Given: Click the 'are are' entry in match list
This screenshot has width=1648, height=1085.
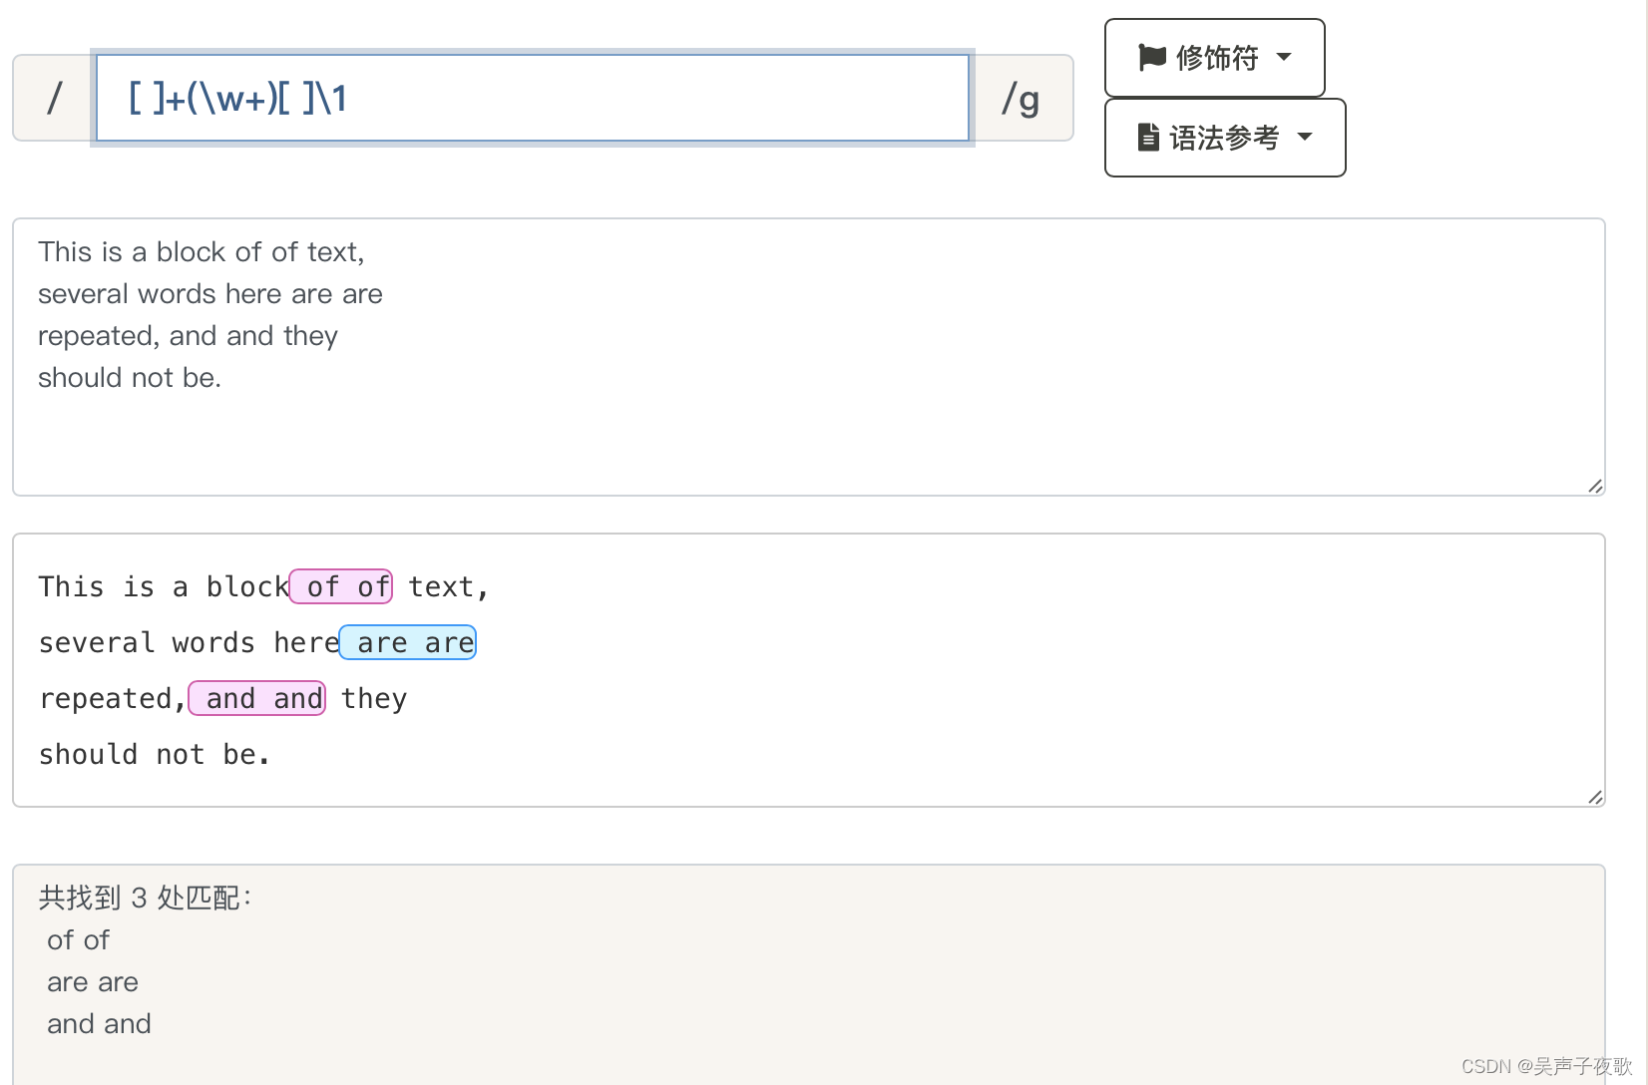Looking at the screenshot, I should (93, 982).
